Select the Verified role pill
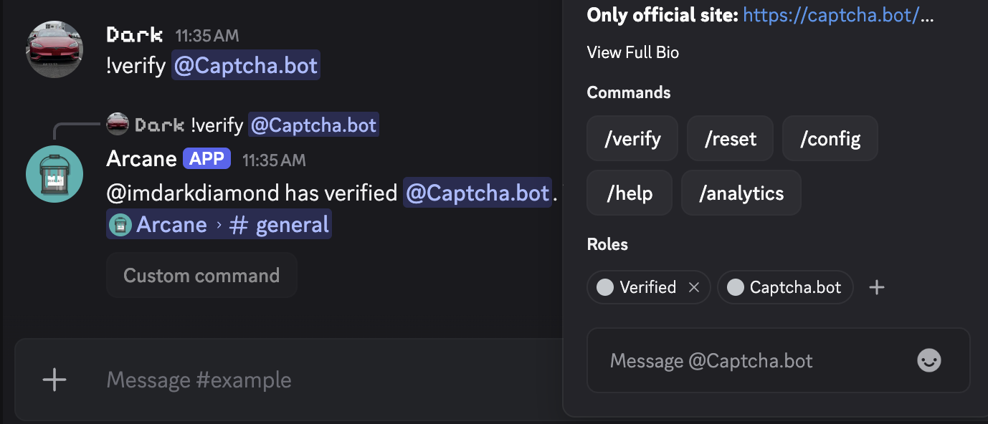 (645, 286)
